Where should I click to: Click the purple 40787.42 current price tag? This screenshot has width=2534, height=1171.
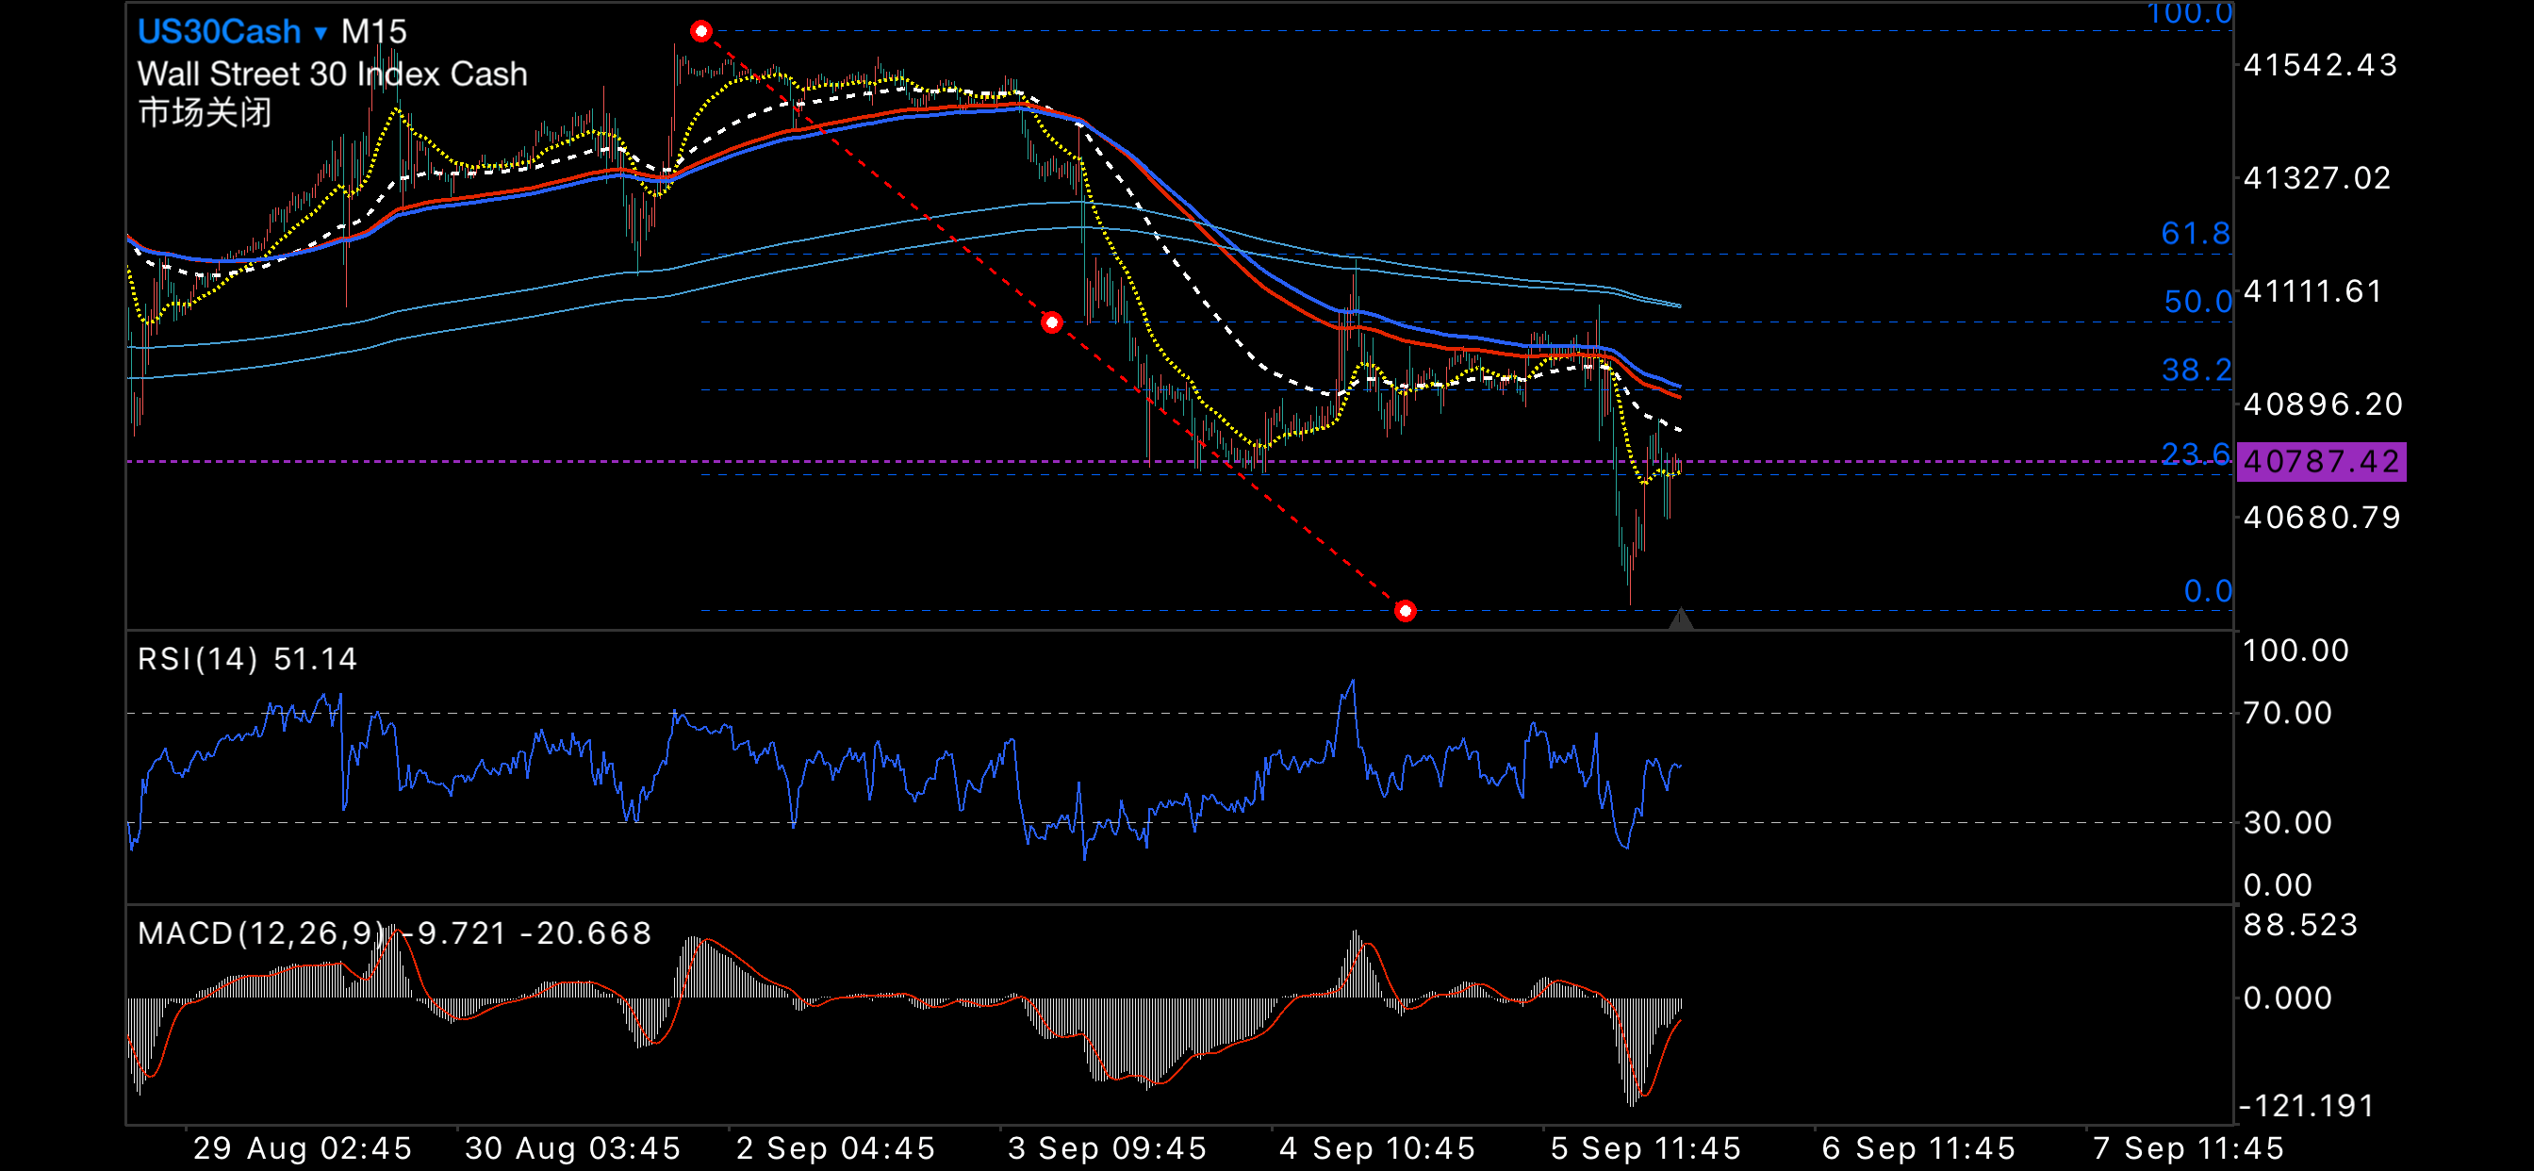pos(2321,461)
